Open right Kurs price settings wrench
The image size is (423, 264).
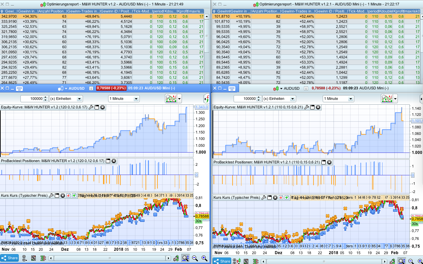coord(264,197)
